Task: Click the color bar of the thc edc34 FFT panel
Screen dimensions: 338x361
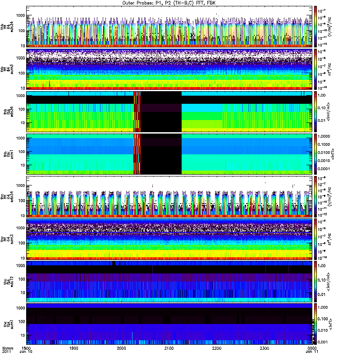Action: pos(316,197)
